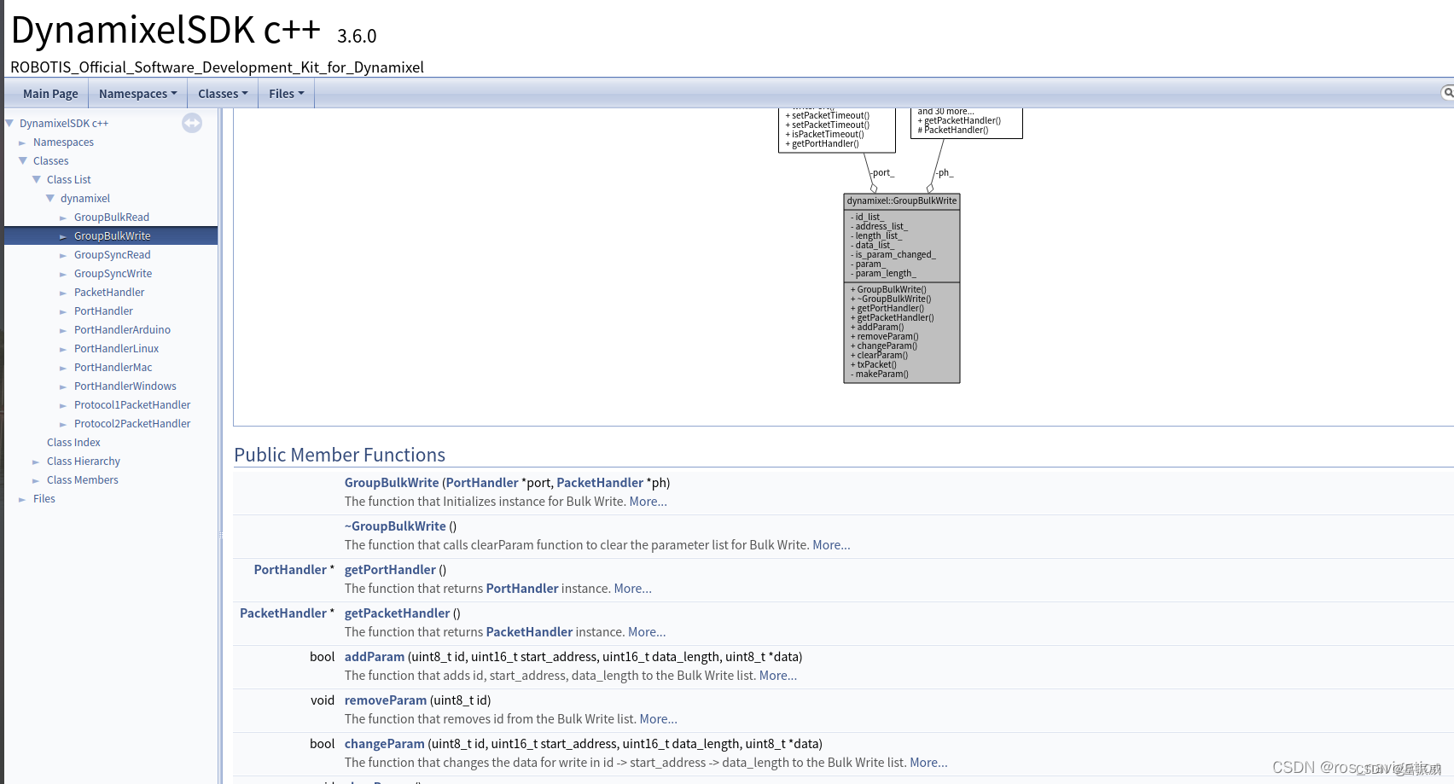Click More link for removeParam description
1454x784 pixels.
pyautogui.click(x=659, y=719)
